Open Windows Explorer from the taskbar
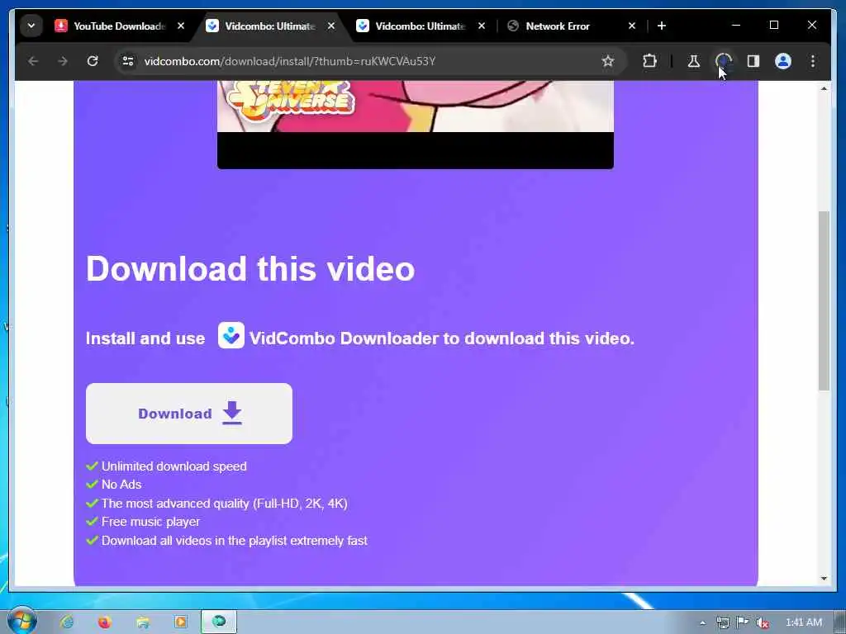The height and width of the screenshot is (634, 846). (x=142, y=622)
